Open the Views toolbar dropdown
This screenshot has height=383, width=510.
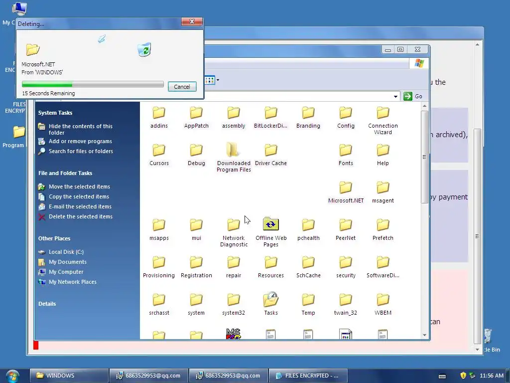218,80
